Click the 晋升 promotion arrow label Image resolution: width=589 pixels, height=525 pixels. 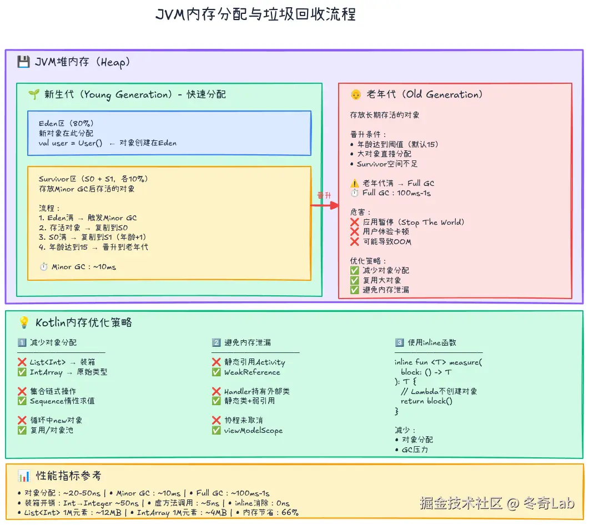pos(325,194)
